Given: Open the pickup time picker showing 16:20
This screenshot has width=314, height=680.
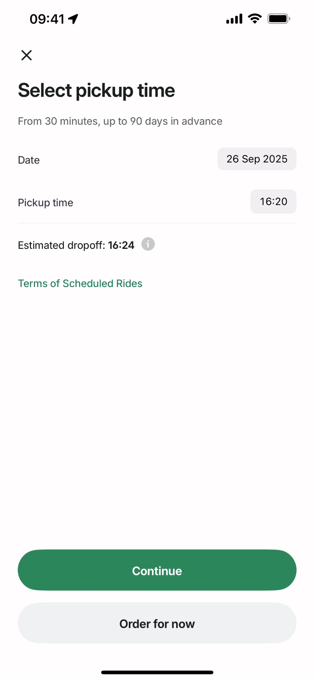Looking at the screenshot, I should (273, 201).
